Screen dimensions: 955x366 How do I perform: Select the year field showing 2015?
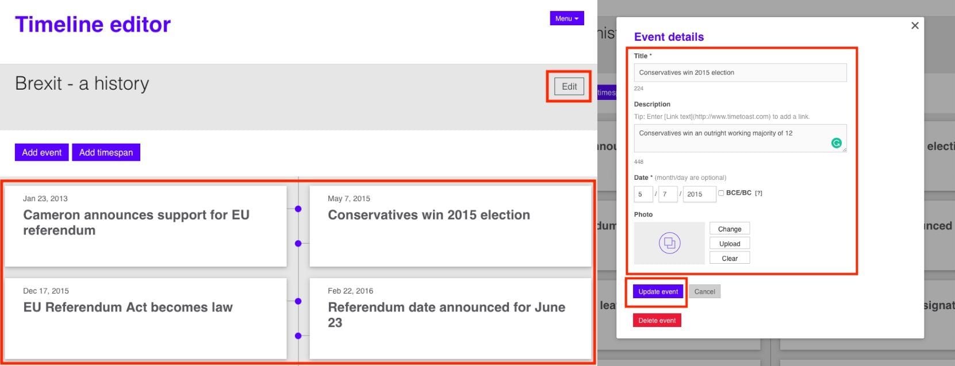point(699,194)
